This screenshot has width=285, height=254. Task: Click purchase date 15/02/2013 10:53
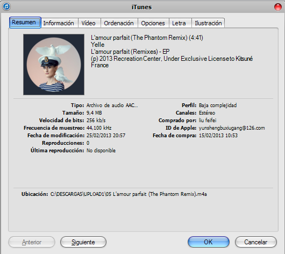[x=218, y=136]
